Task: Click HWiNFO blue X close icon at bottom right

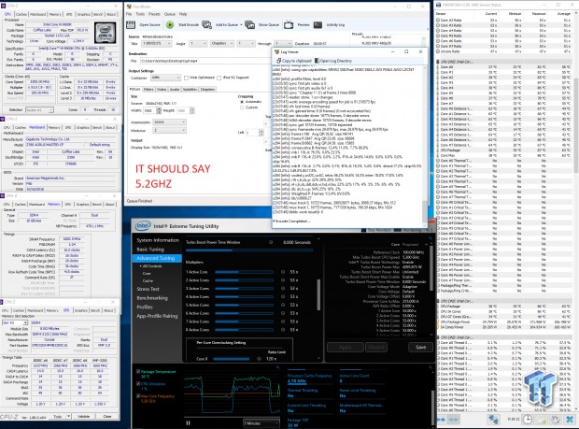Action: pos(569,420)
